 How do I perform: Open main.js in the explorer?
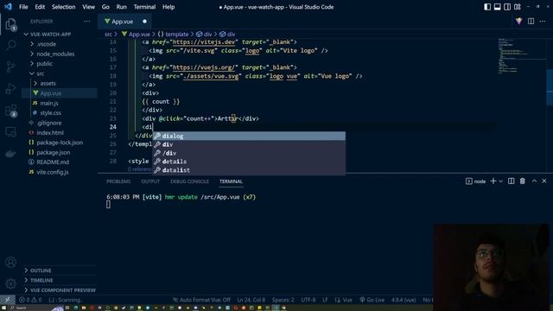click(x=60, y=104)
